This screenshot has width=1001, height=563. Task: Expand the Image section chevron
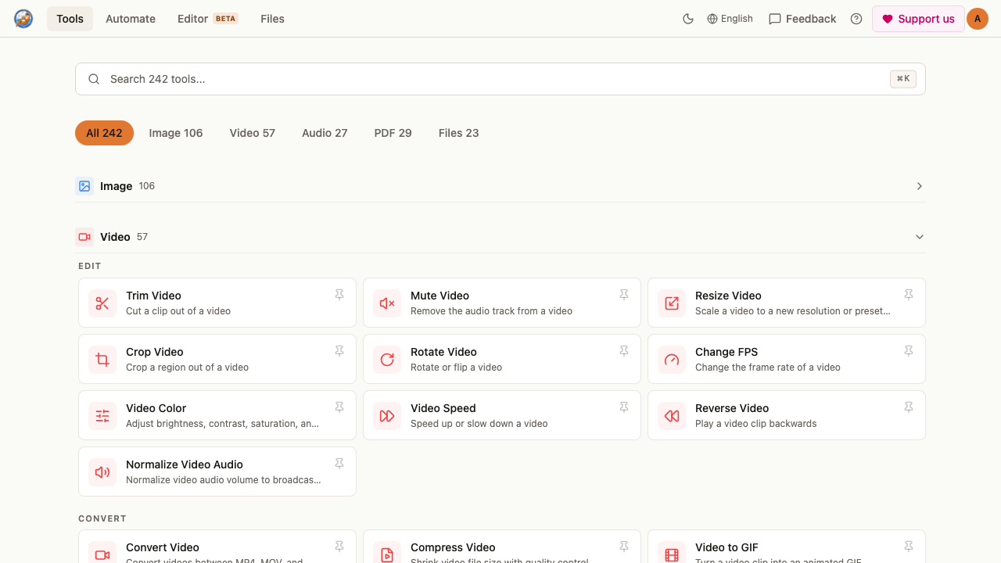(920, 186)
